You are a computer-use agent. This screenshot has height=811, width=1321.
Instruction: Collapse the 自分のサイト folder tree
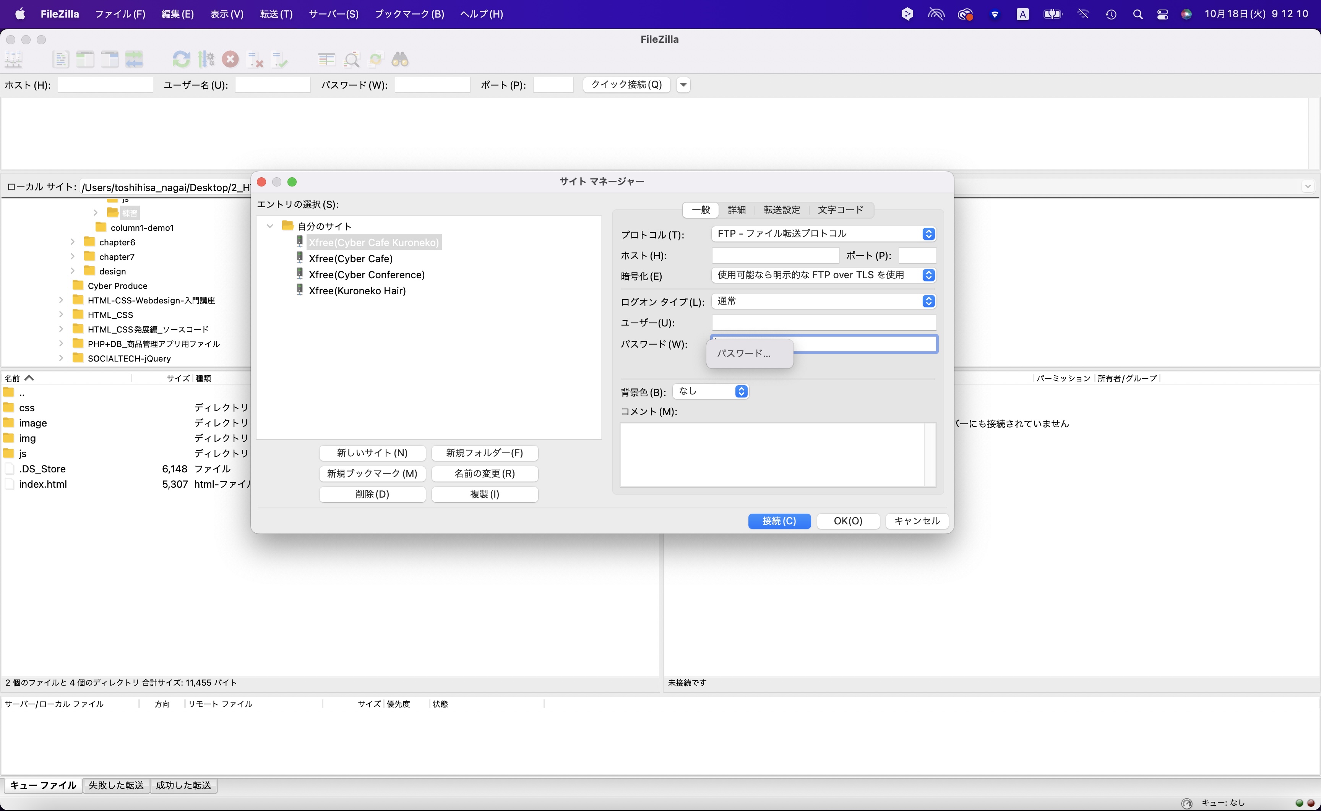[x=270, y=226]
